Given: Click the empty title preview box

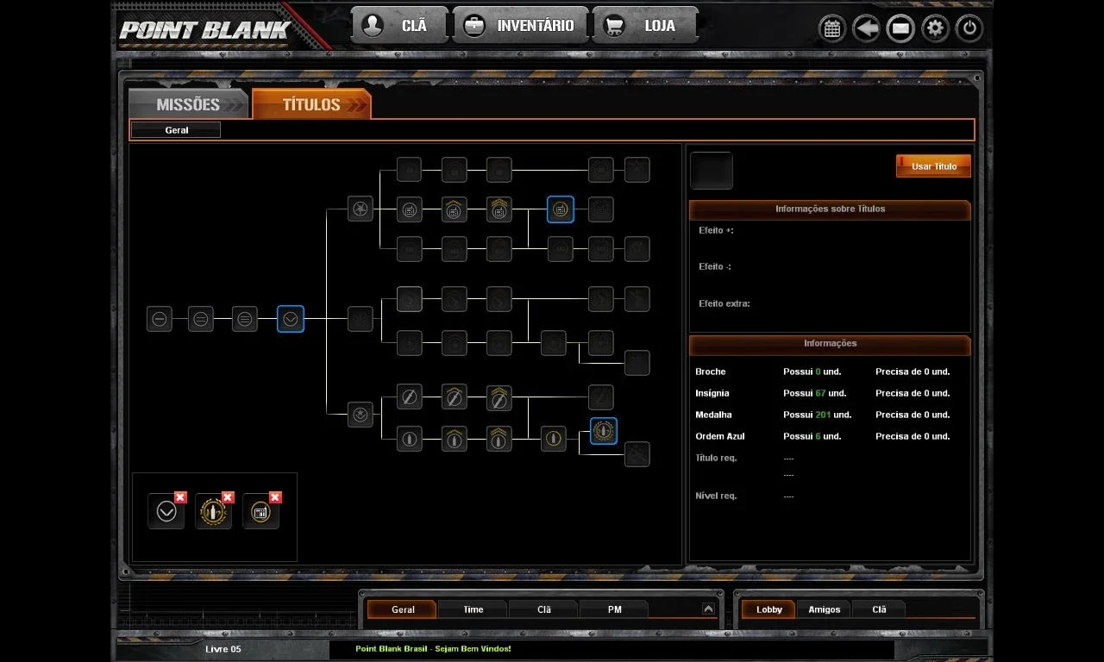Looking at the screenshot, I should 712,171.
